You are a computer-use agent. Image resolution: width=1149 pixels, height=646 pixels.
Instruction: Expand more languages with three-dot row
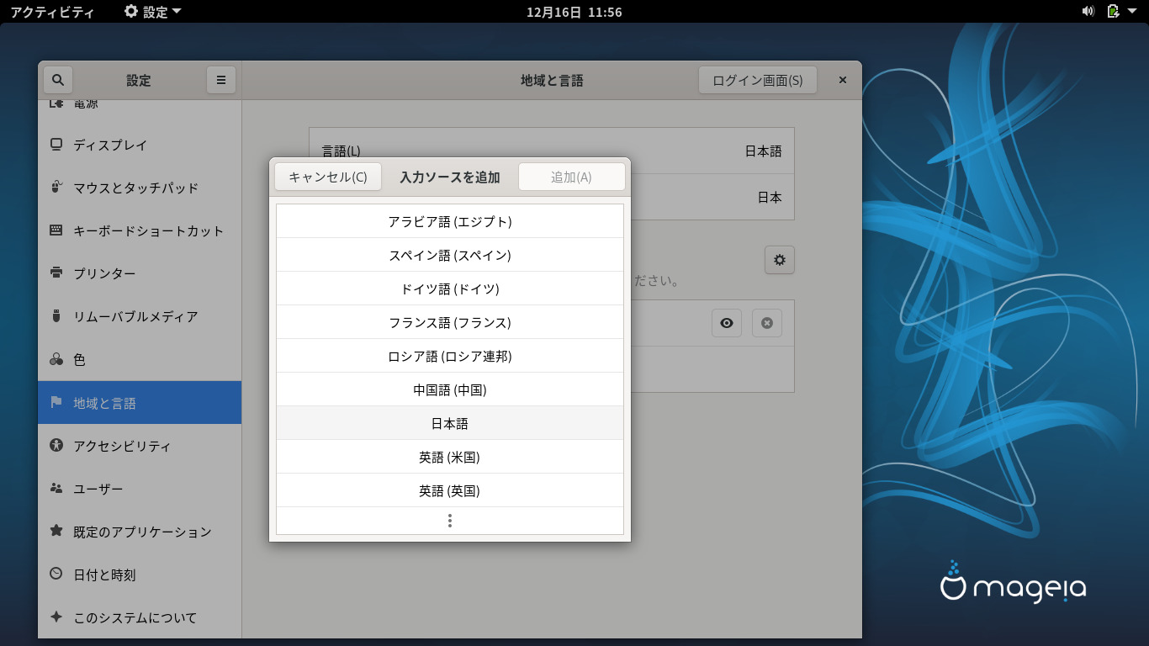pyautogui.click(x=450, y=521)
